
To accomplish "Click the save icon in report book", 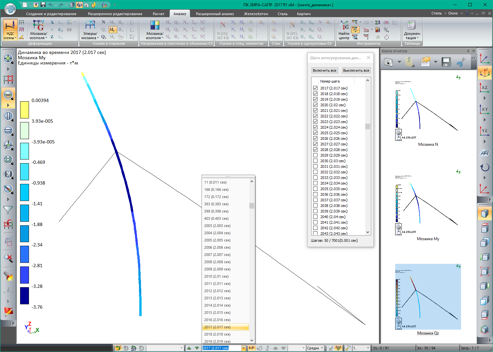I will pos(446,62).
